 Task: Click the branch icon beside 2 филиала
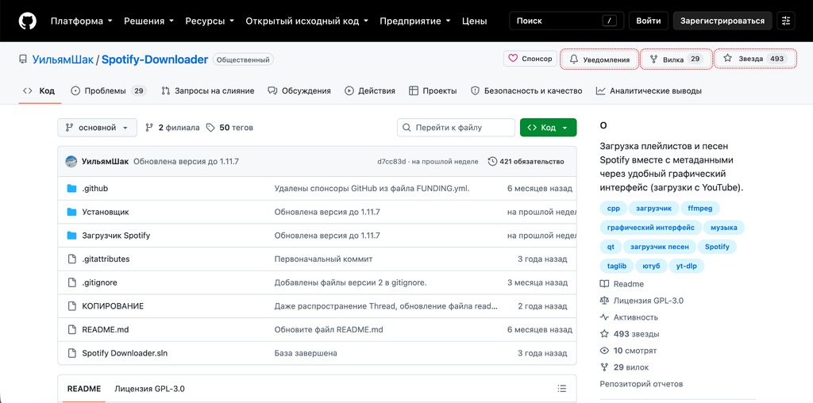[x=149, y=128]
